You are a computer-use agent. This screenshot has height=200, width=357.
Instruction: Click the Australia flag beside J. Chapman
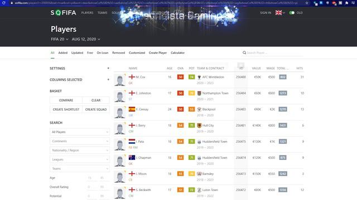pyautogui.click(x=132, y=157)
